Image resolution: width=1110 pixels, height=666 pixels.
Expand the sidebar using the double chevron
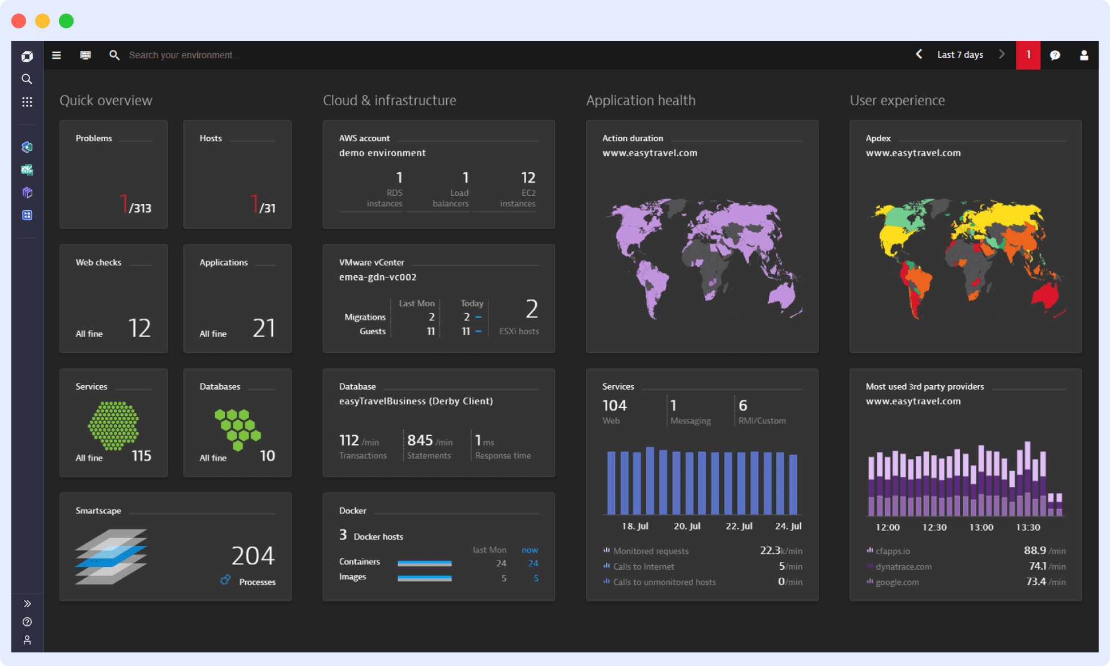coord(27,603)
